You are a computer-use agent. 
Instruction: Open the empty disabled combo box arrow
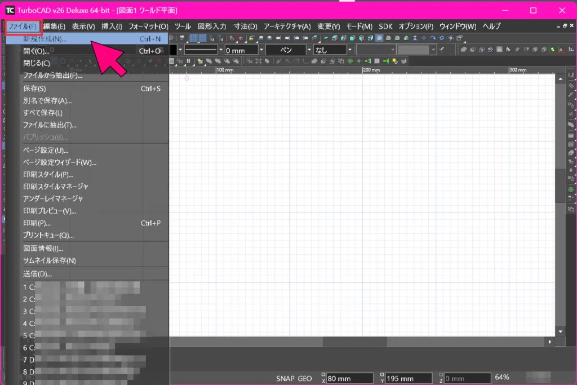tap(393, 50)
